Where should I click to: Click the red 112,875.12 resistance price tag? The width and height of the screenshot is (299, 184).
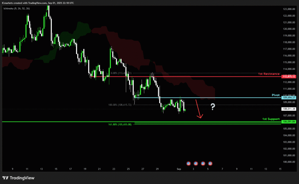[289, 77]
